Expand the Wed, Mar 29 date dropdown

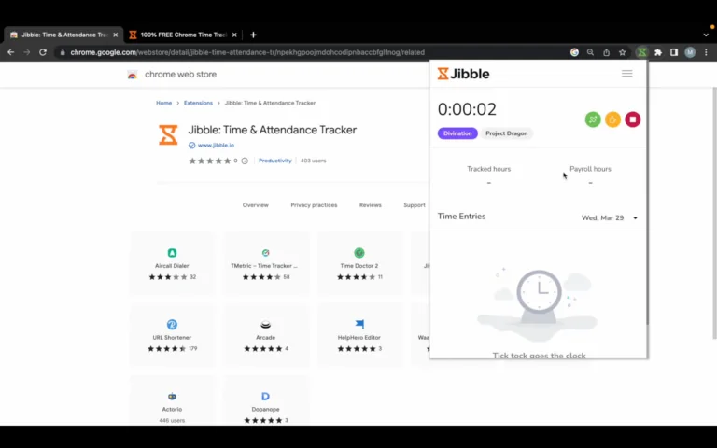pyautogui.click(x=609, y=218)
